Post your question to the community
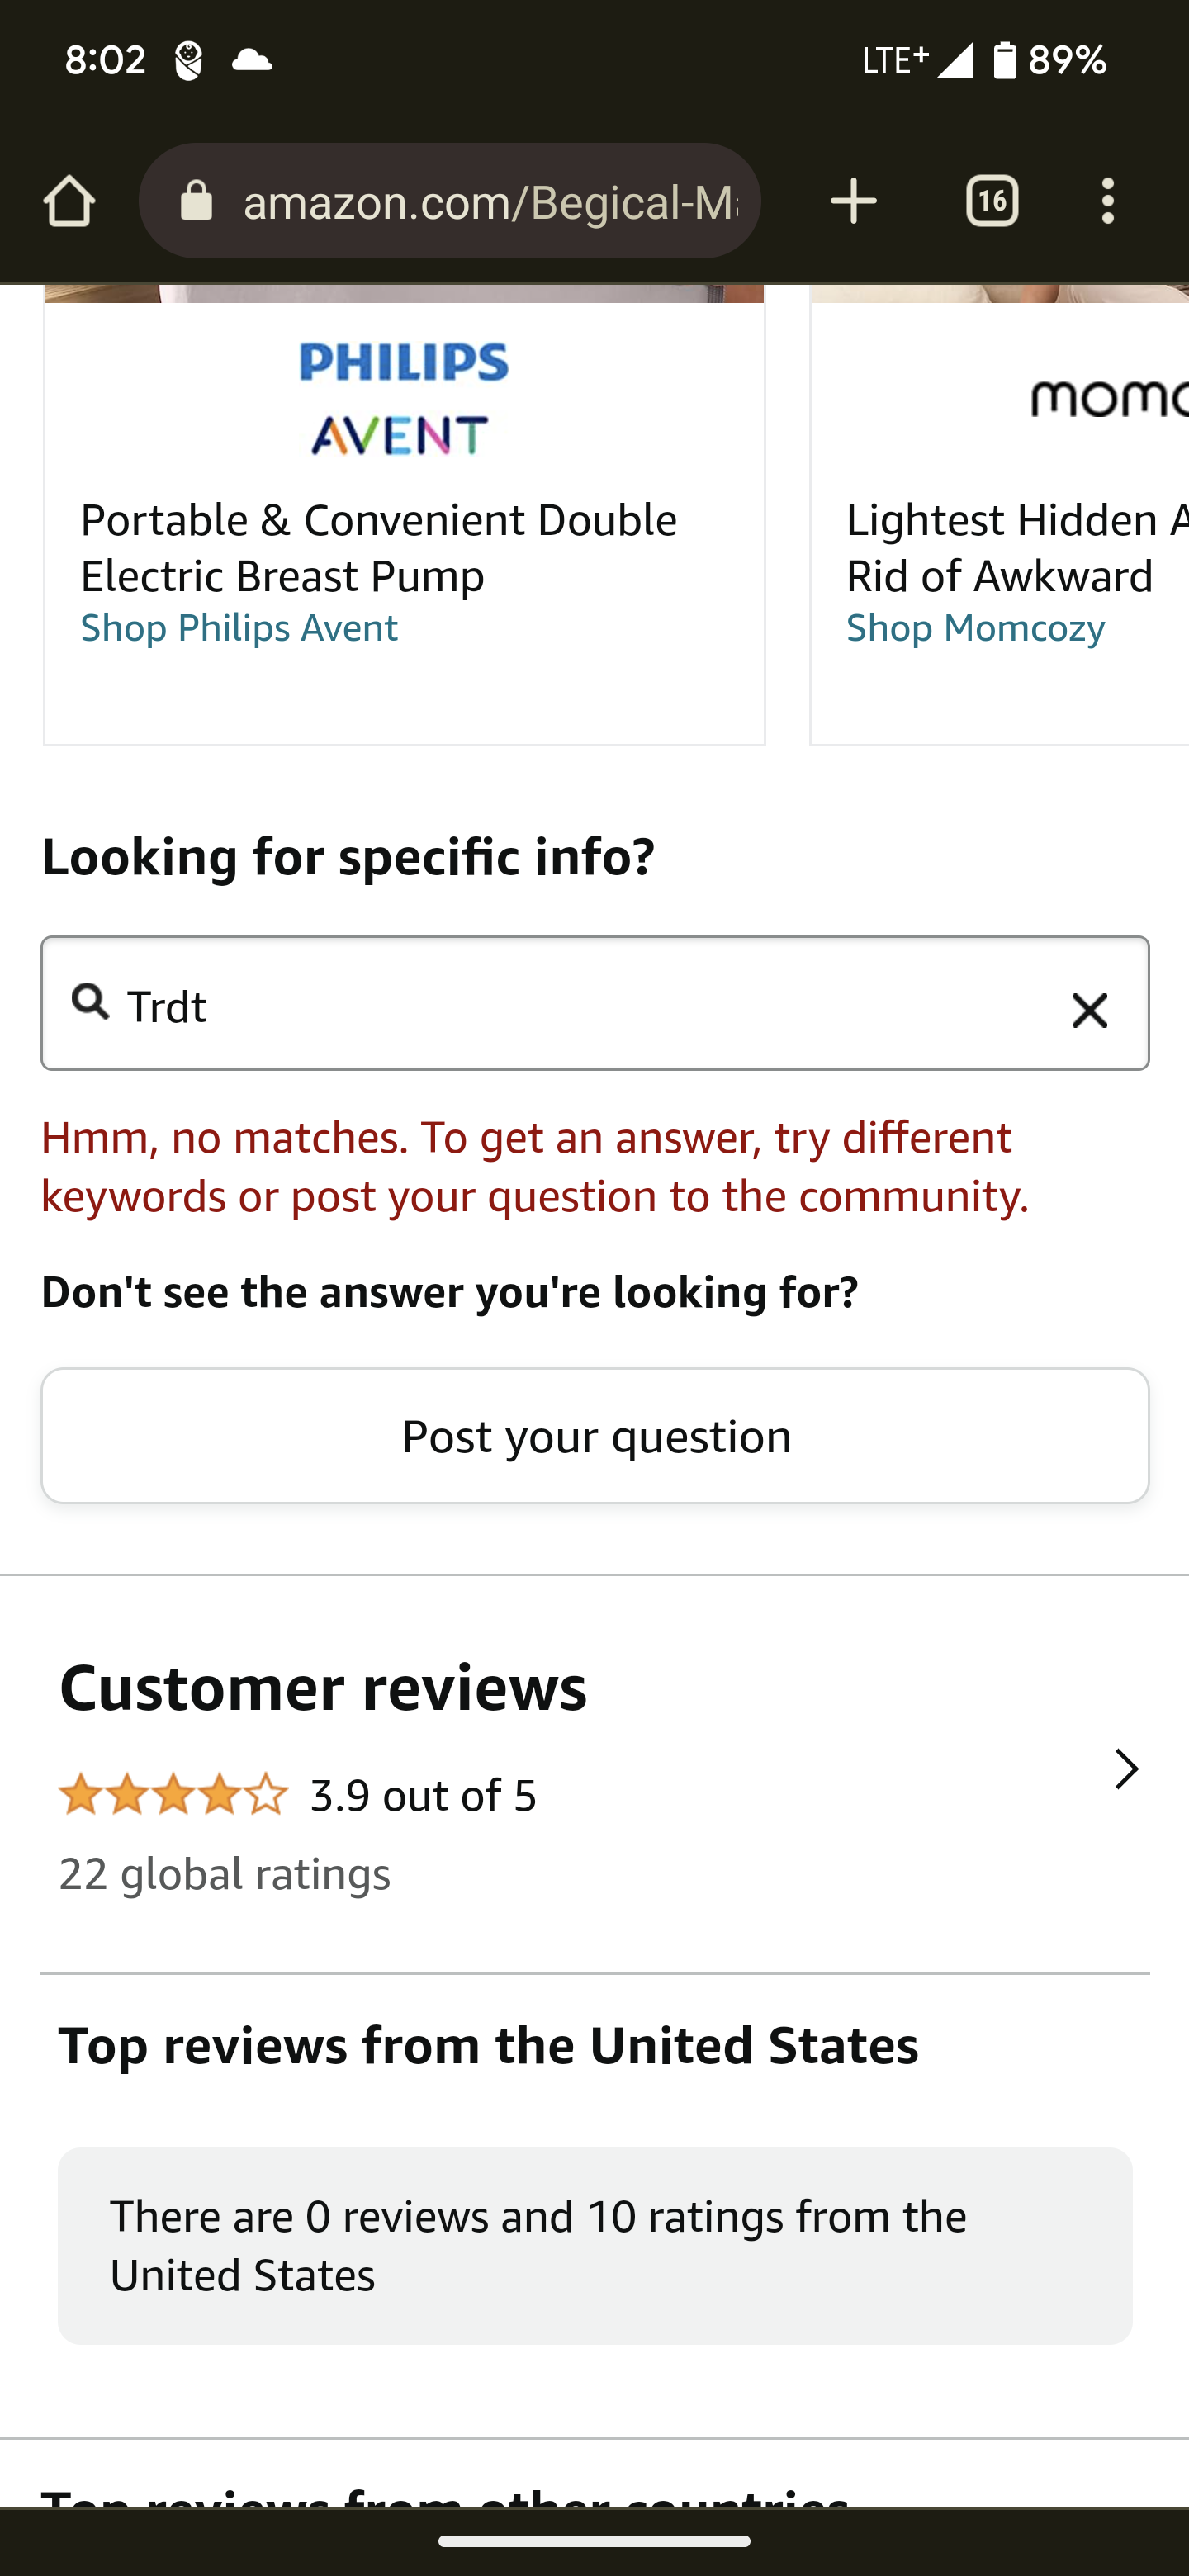1189x2576 pixels. 594,1435
